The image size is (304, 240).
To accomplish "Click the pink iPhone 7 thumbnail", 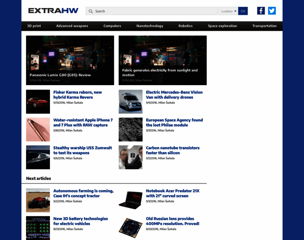I will (x=38, y=130).
